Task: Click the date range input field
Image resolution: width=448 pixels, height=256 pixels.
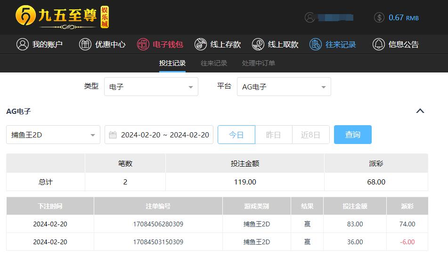Action: [x=159, y=135]
